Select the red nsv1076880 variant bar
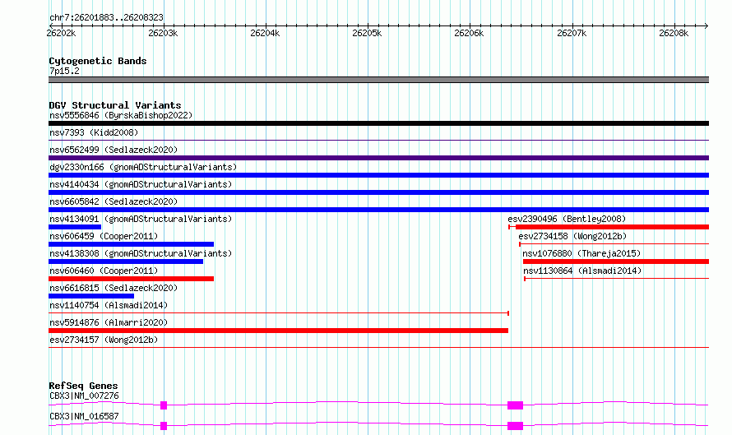732x435 pixels. pos(616,261)
